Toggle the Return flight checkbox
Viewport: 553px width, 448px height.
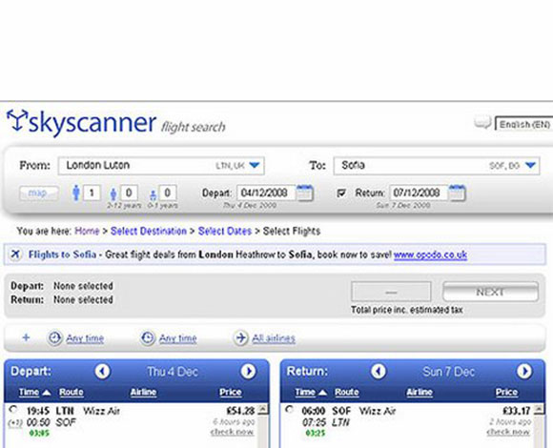tap(341, 193)
